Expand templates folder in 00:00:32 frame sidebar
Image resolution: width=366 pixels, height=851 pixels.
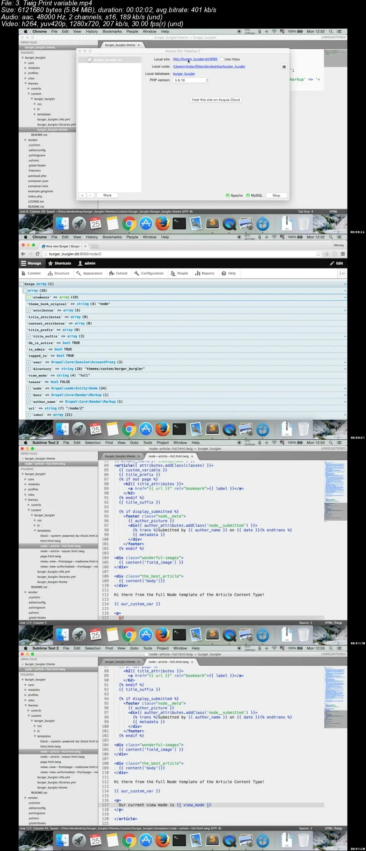(x=35, y=114)
